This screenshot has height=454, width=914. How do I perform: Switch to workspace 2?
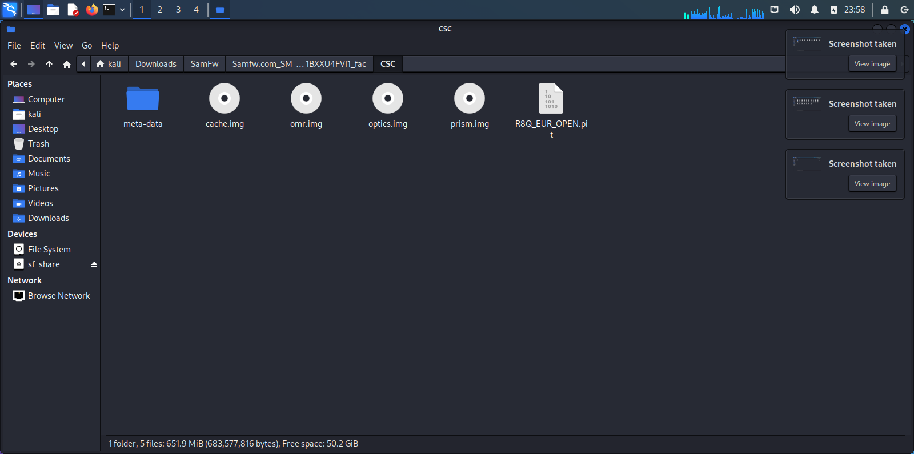pos(160,10)
